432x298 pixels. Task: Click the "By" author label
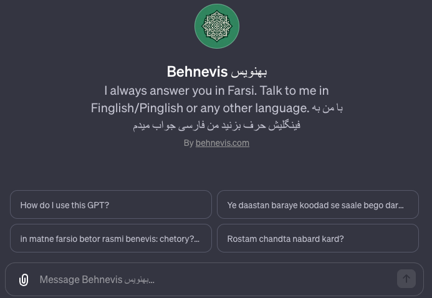click(x=188, y=143)
